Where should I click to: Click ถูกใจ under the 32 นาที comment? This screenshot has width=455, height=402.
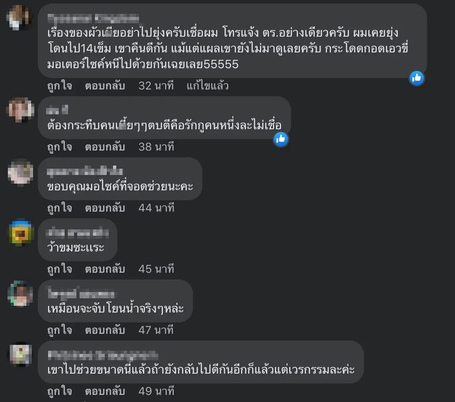point(59,86)
